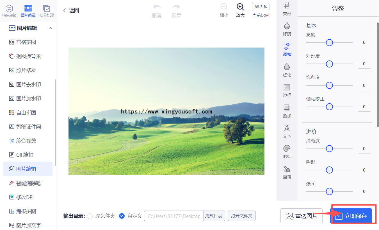Click the 68.3 % ratio box
The height and width of the screenshot is (230, 379).
pos(261,7)
